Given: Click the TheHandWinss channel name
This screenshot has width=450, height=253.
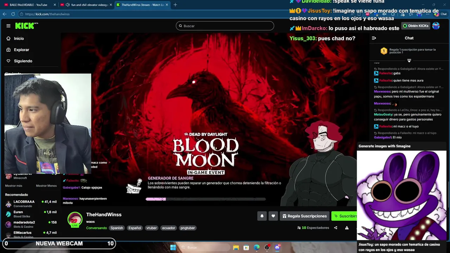Looking at the screenshot, I should (104, 215).
